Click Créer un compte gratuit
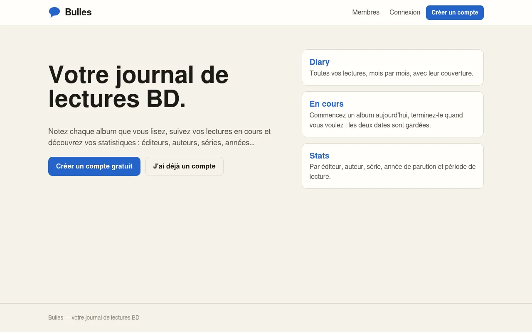 click(94, 166)
